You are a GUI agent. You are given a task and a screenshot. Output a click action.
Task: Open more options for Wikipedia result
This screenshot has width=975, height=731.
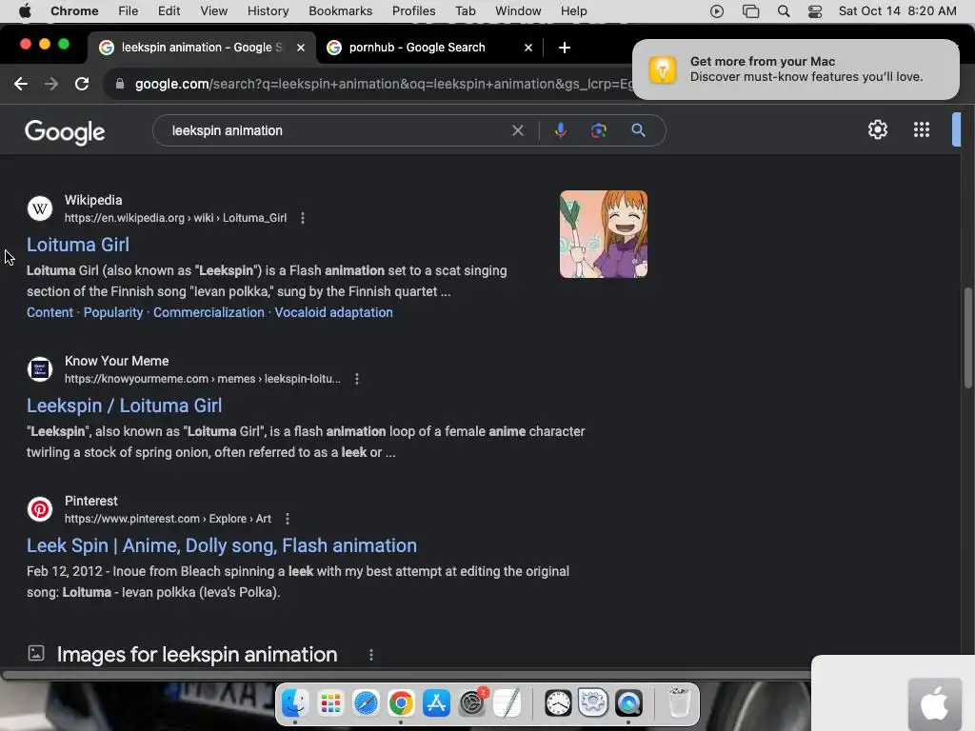pyautogui.click(x=303, y=218)
